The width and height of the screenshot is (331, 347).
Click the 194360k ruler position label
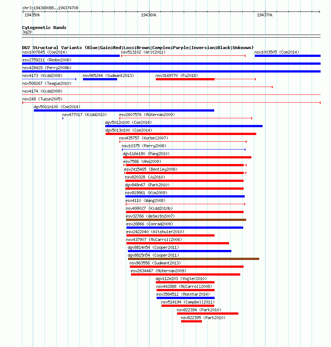[149, 15]
